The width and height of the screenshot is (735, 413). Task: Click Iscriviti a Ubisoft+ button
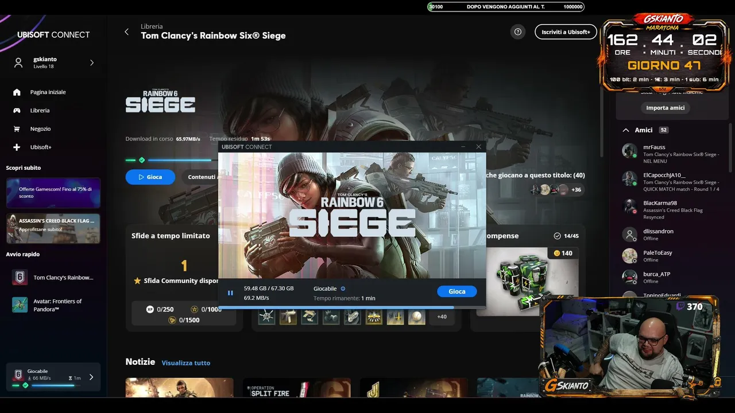566,32
